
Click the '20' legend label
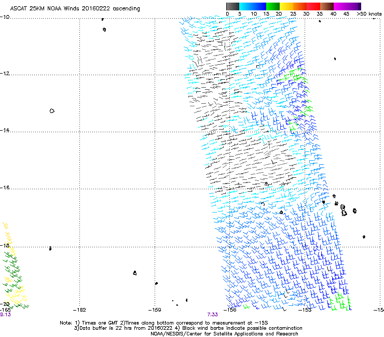pos(279,14)
